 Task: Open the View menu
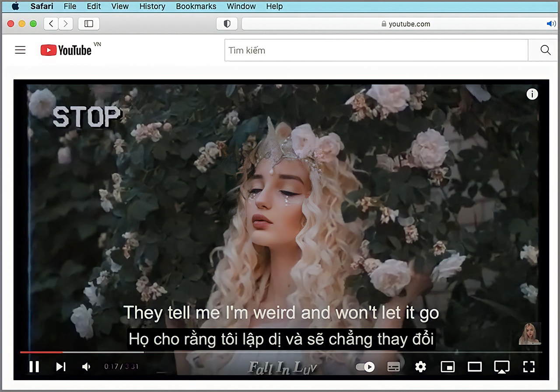120,6
